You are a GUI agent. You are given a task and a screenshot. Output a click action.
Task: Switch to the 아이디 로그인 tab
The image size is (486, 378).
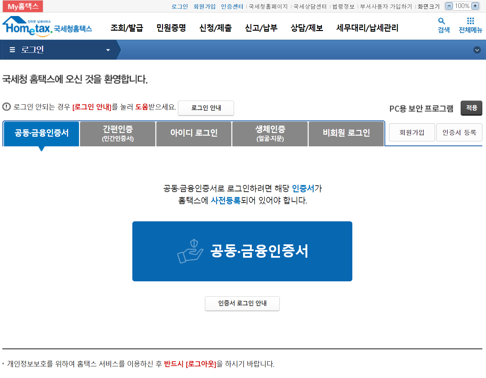coord(194,134)
